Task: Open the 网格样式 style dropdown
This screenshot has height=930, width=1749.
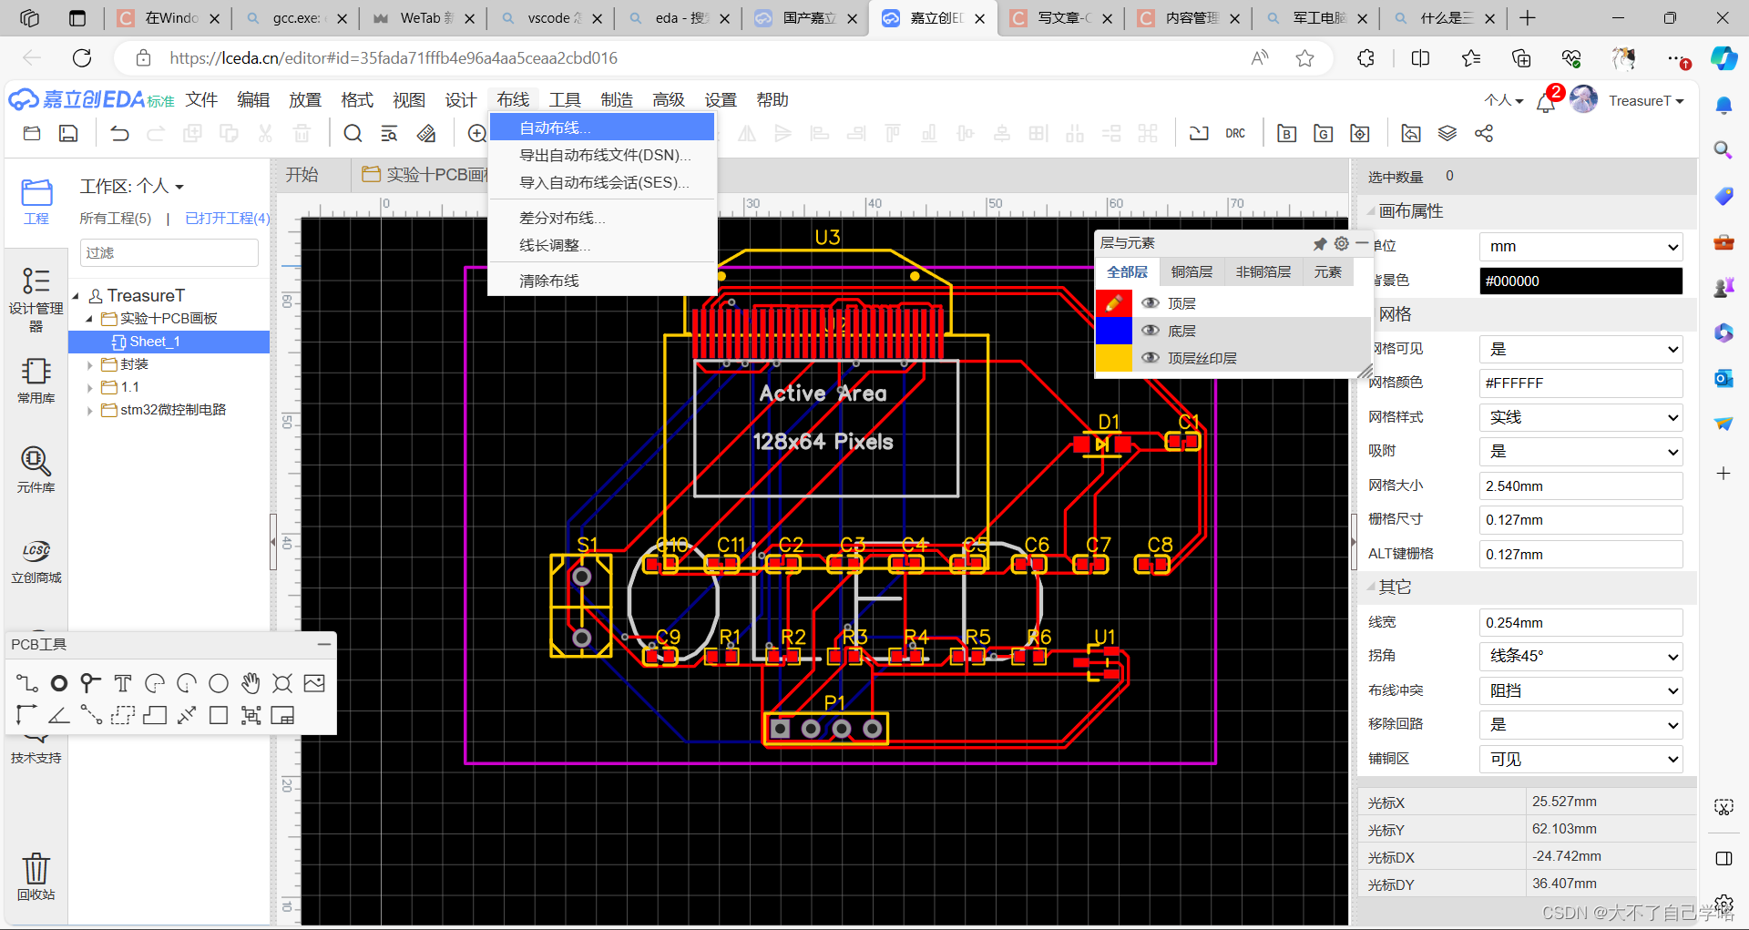Action: (1580, 416)
